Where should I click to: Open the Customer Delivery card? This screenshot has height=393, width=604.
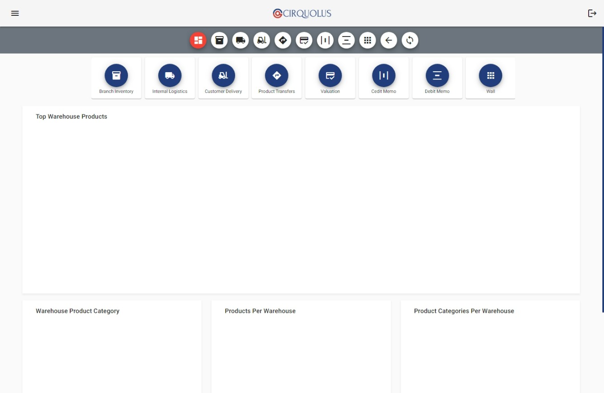[x=223, y=78]
